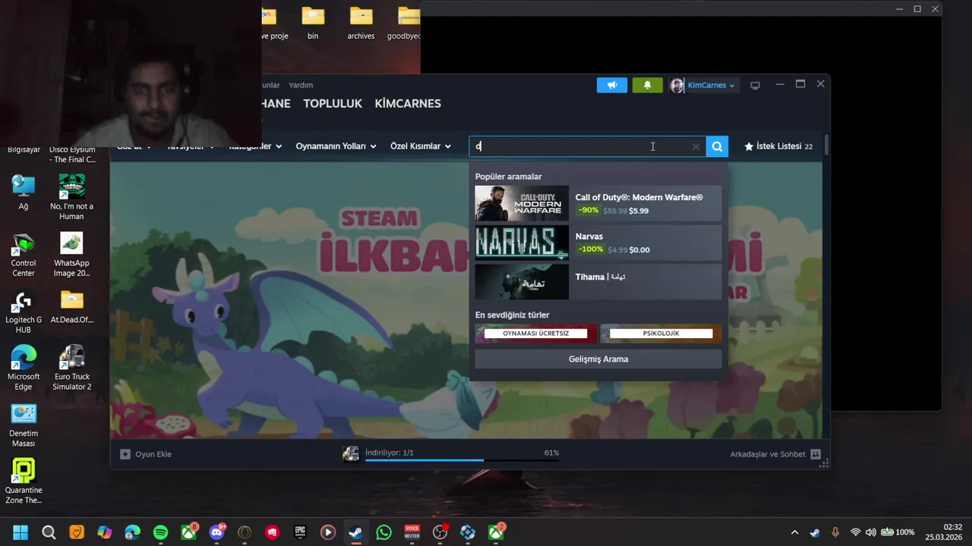The image size is (972, 546).
Task: Click the taskbar search magnifier
Action: pyautogui.click(x=49, y=532)
